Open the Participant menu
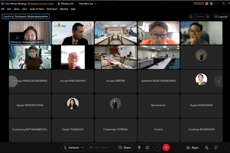 pos(52,9)
